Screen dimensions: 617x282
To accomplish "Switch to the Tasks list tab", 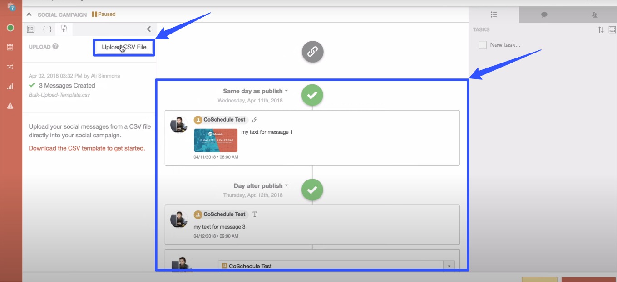I will click(x=494, y=15).
